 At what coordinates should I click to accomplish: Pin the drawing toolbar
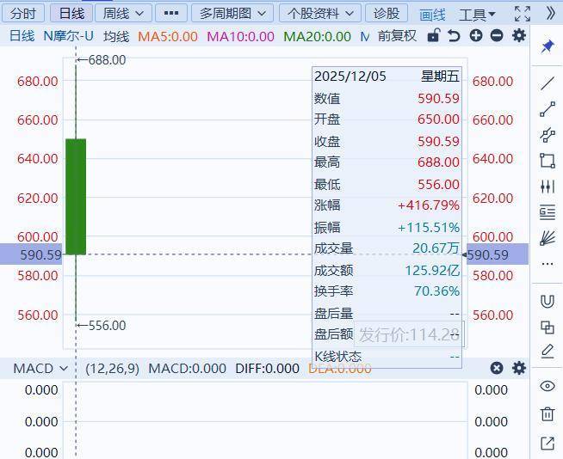pyautogui.click(x=547, y=46)
